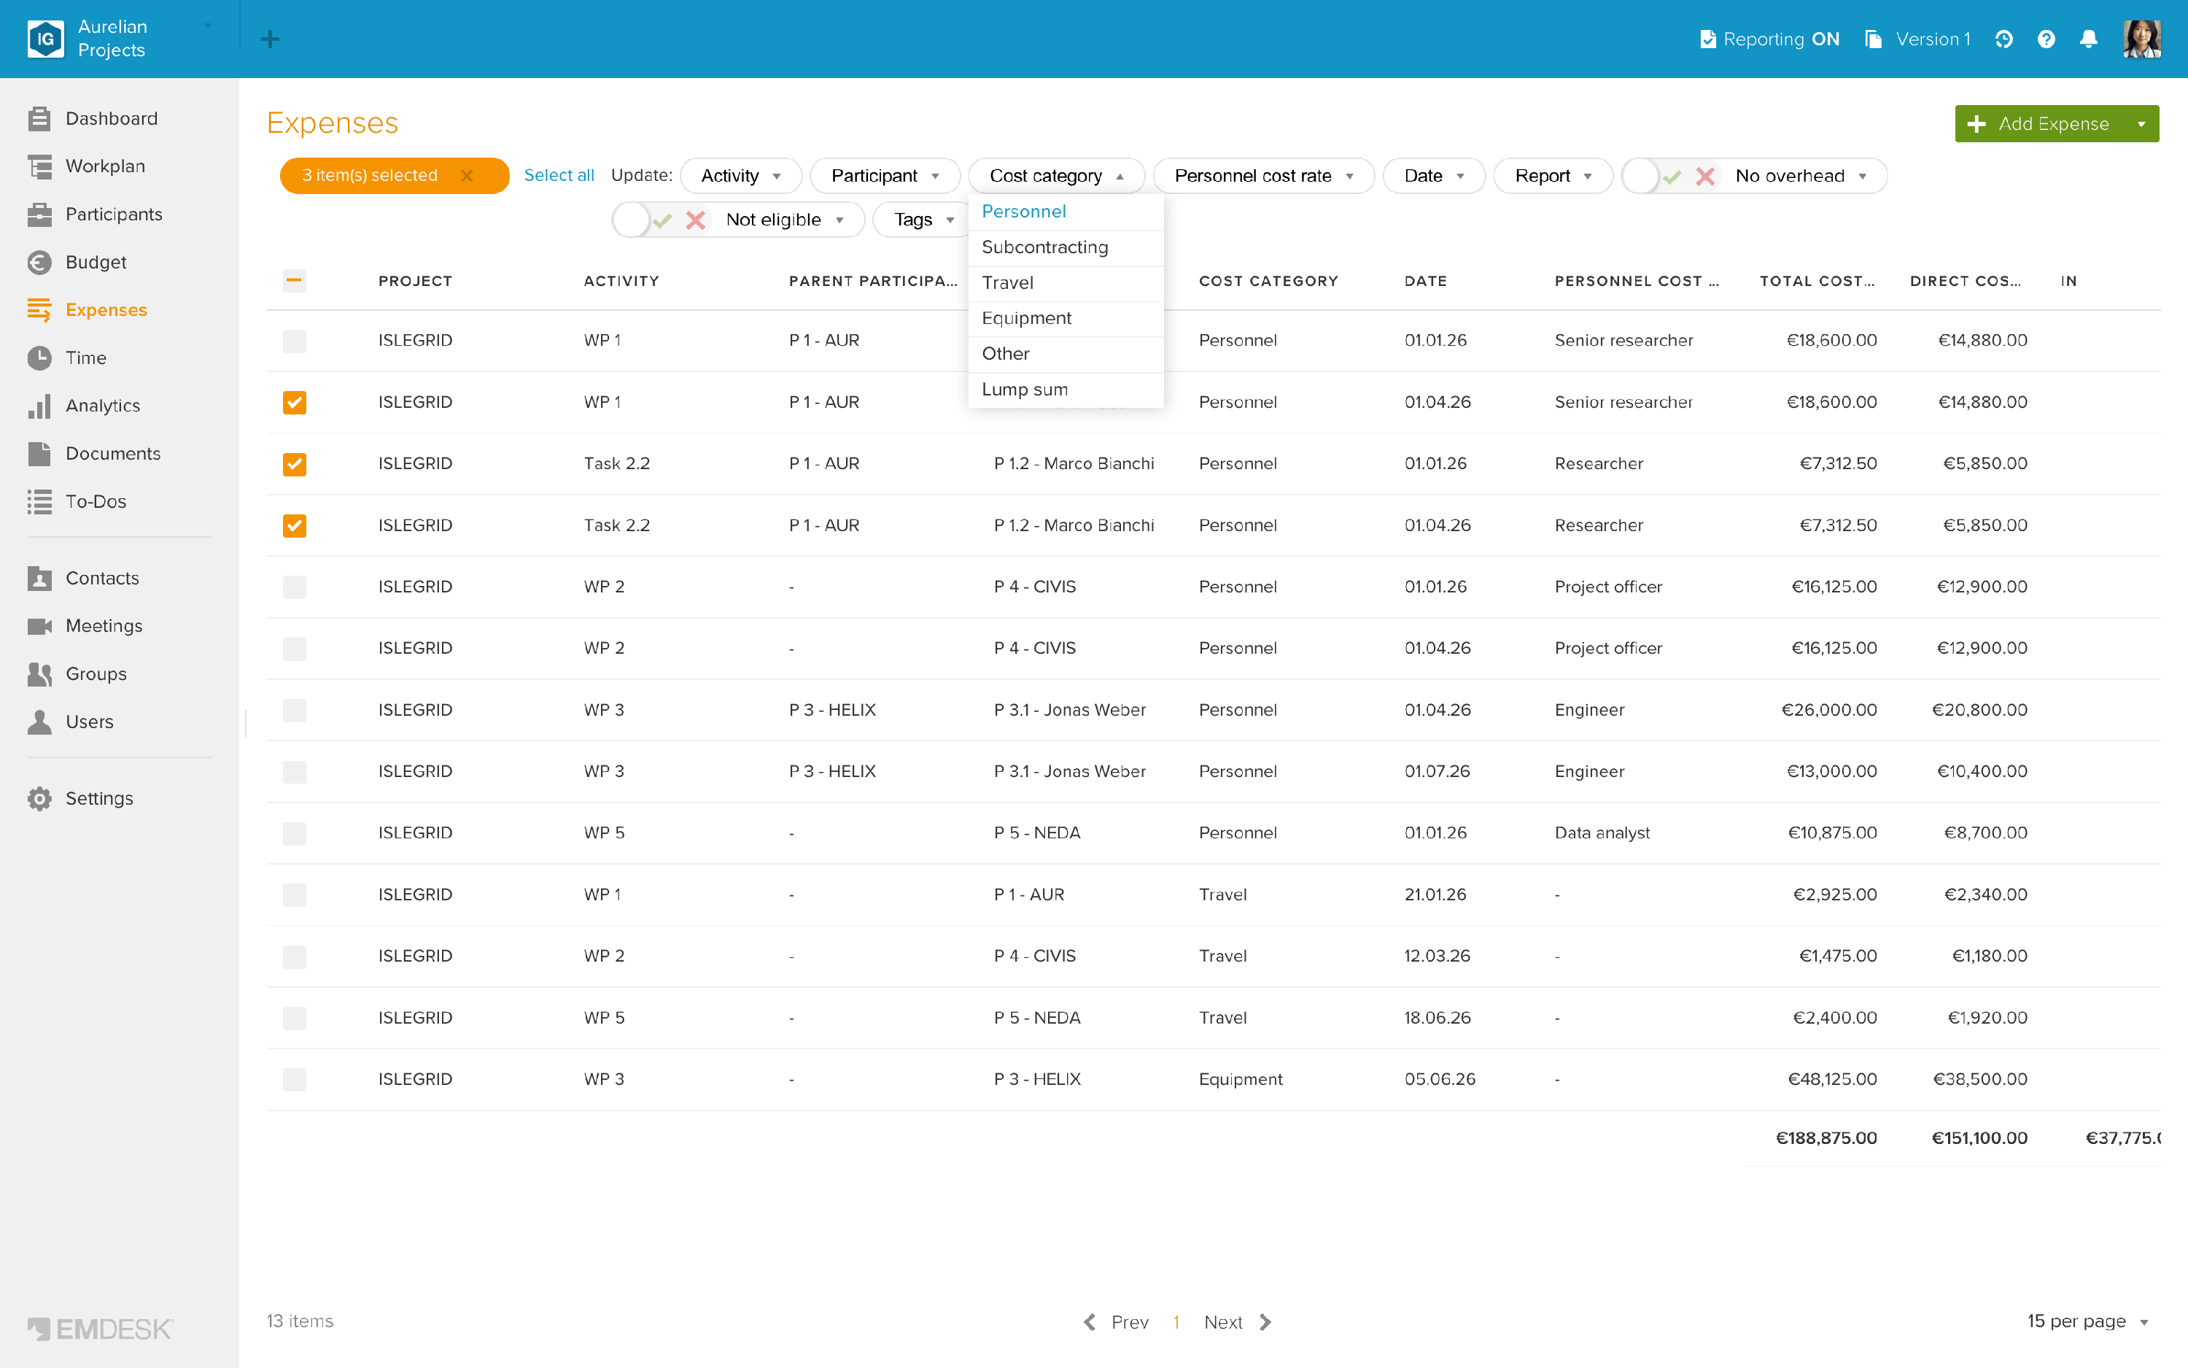Open the Documents file icon
This screenshot has width=2188, height=1368.
pyautogui.click(x=39, y=455)
